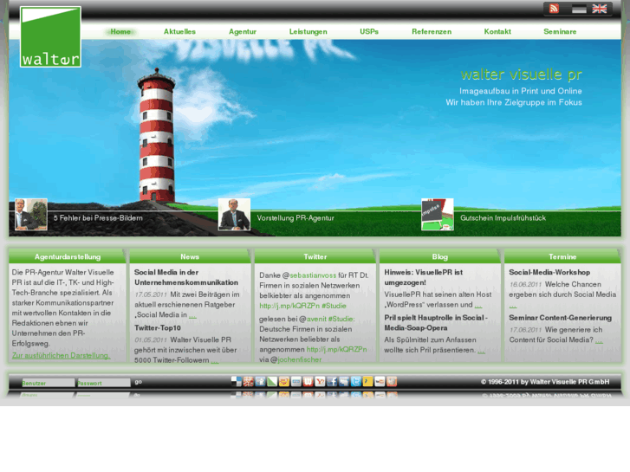
Task: Open the Aktuelles menu
Action: pos(179,31)
